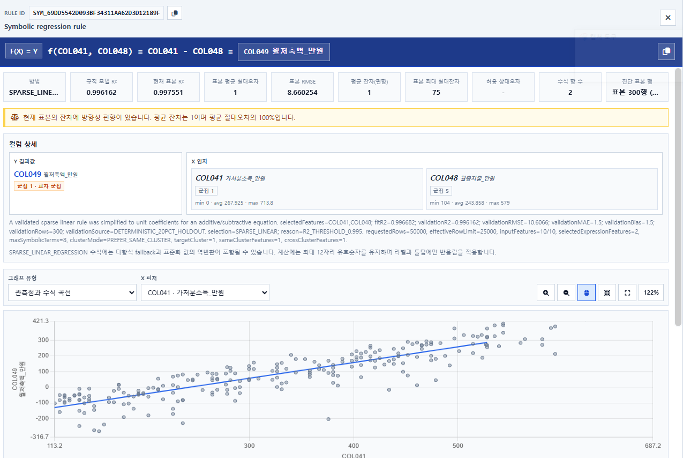Click the 표본 RMSE value 8.660254
Viewport: 683px width, 458px height.
(303, 92)
